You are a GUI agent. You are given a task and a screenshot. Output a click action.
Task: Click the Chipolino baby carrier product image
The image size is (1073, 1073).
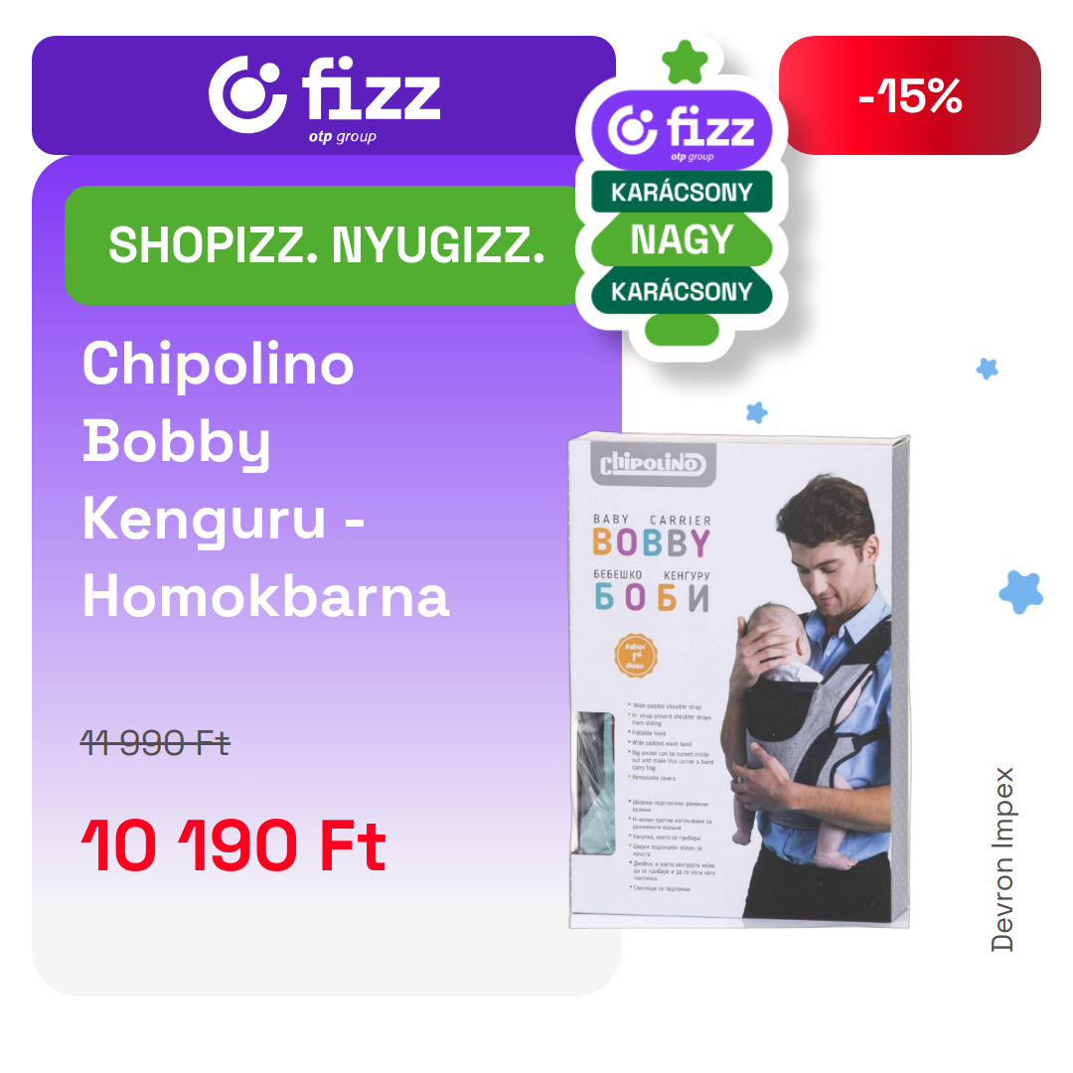(x=739, y=681)
